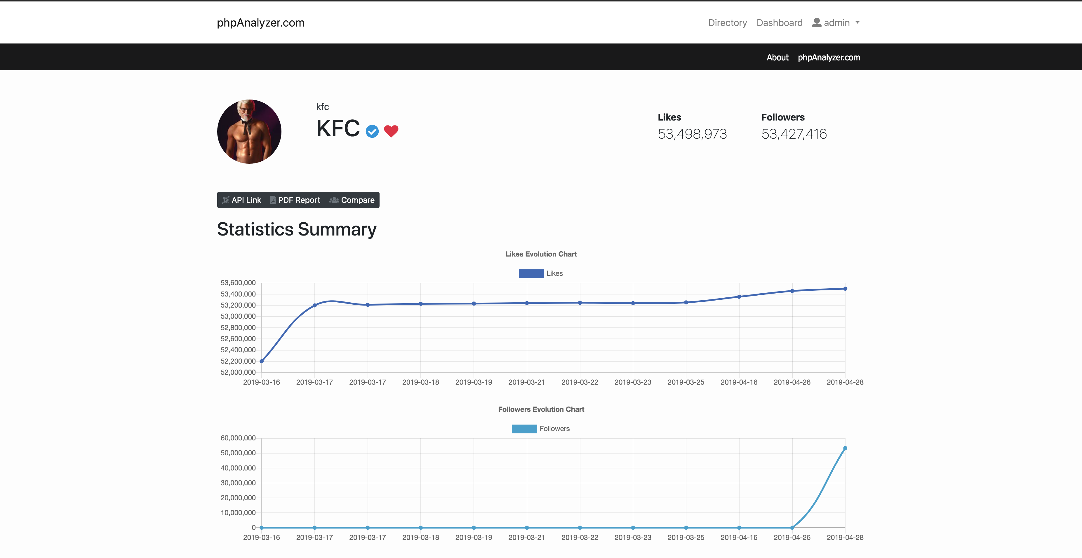1082x558 pixels.
Task: Click Likes chart point at 2019-04-16
Action: pyautogui.click(x=739, y=297)
